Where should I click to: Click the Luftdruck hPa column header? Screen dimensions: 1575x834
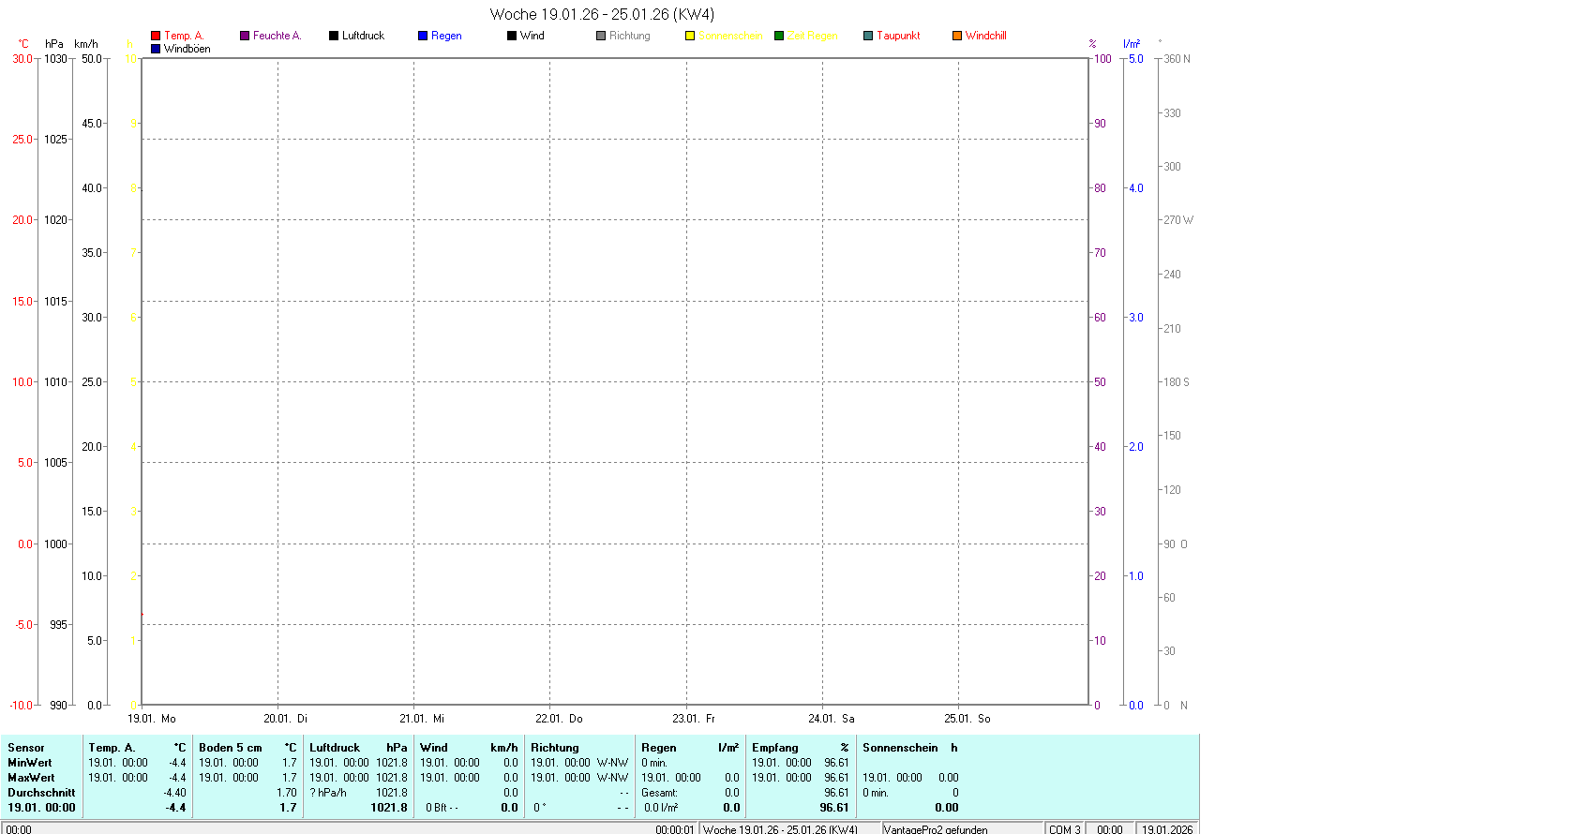[x=358, y=748]
